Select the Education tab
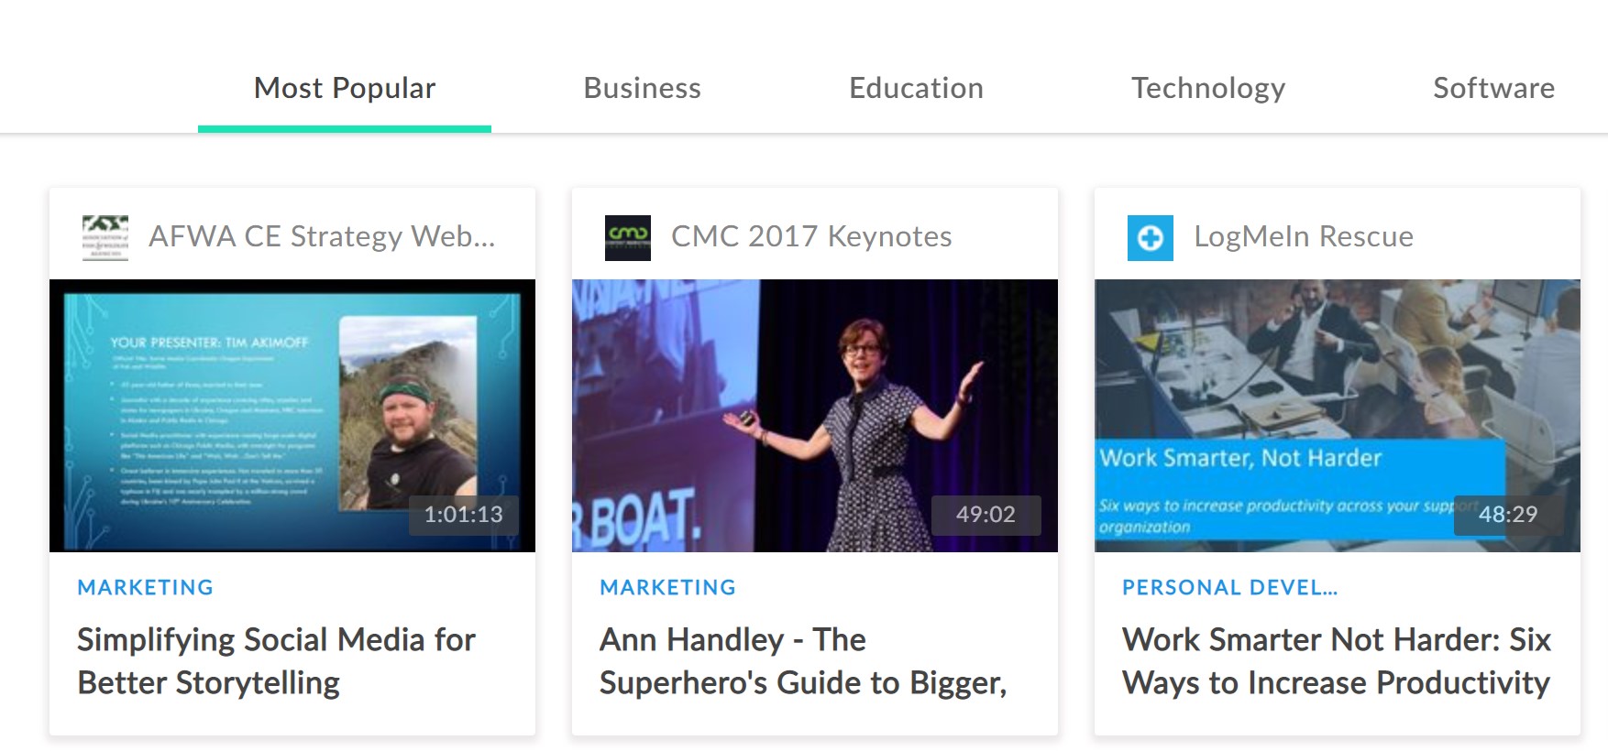 916,89
